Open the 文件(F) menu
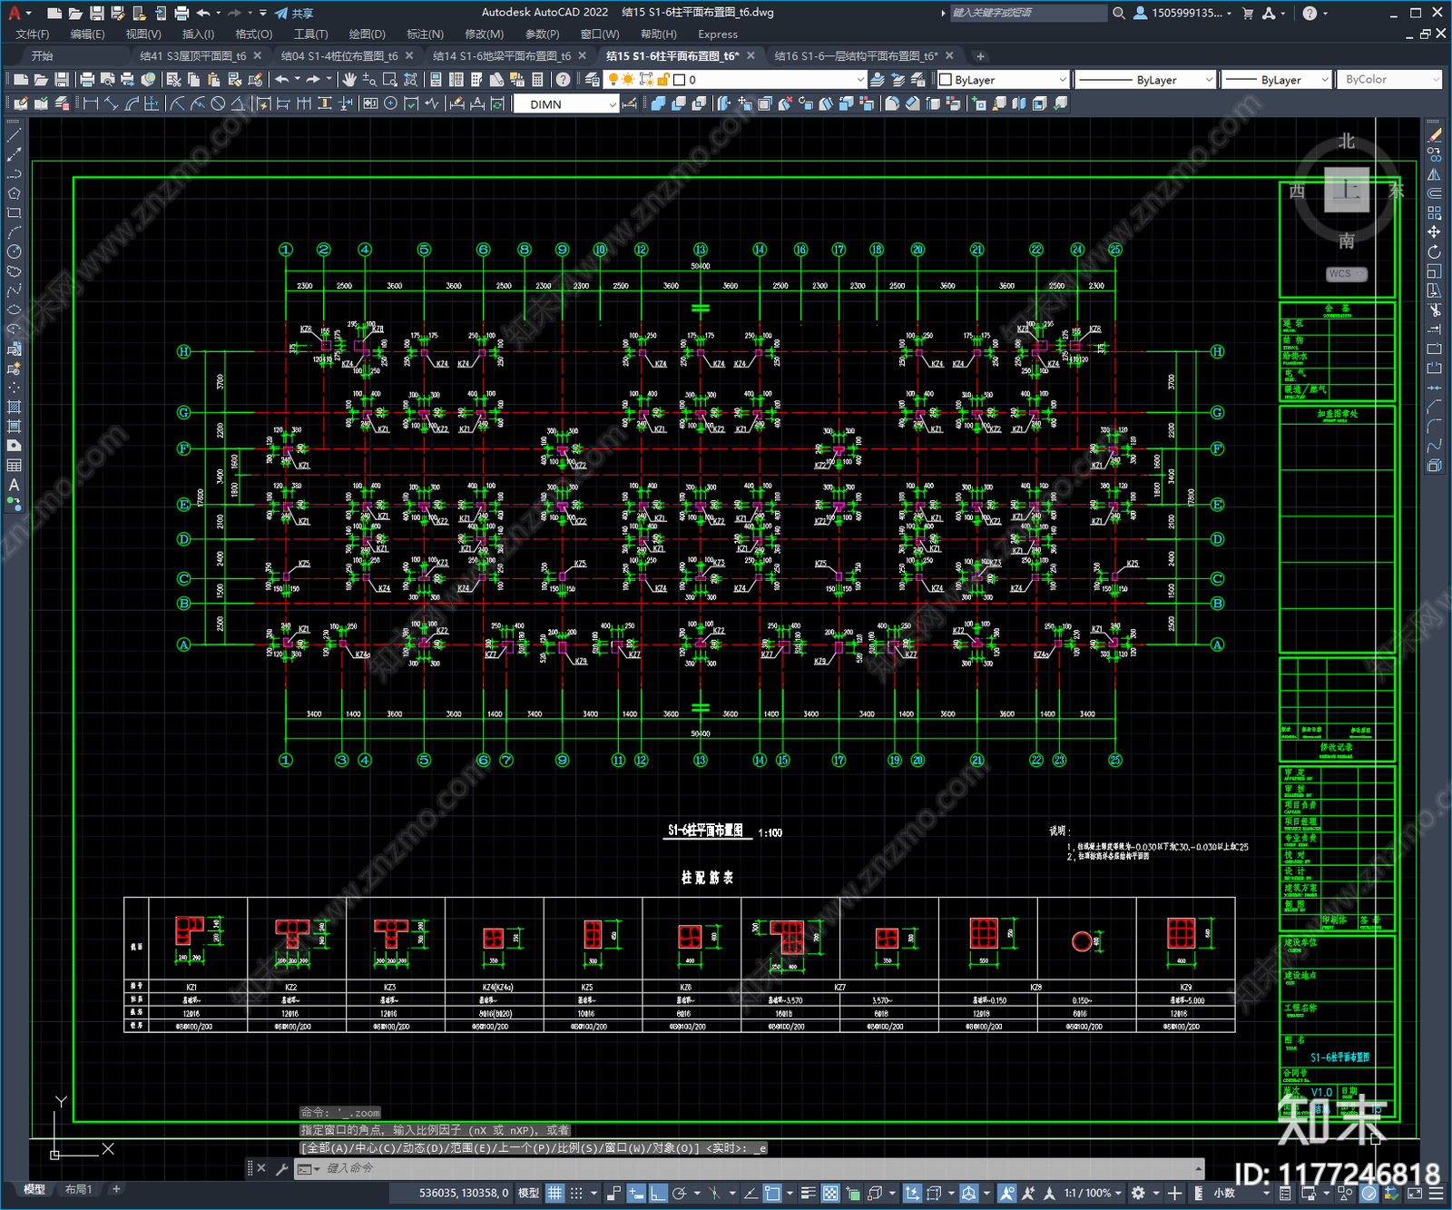The image size is (1452, 1210). click(x=33, y=34)
